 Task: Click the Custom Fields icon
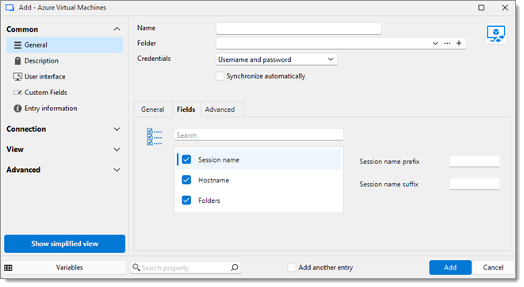[17, 93]
